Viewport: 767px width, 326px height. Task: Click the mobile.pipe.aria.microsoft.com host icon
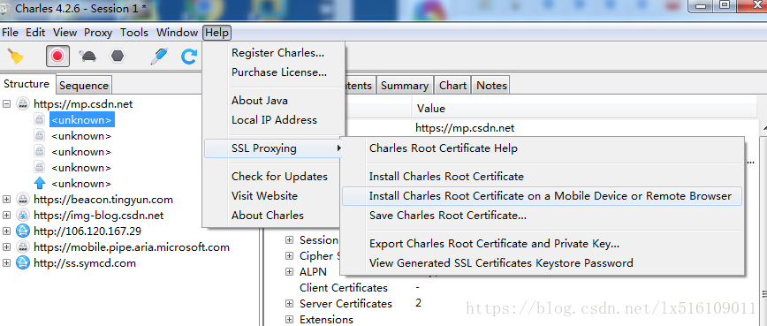tap(23, 246)
